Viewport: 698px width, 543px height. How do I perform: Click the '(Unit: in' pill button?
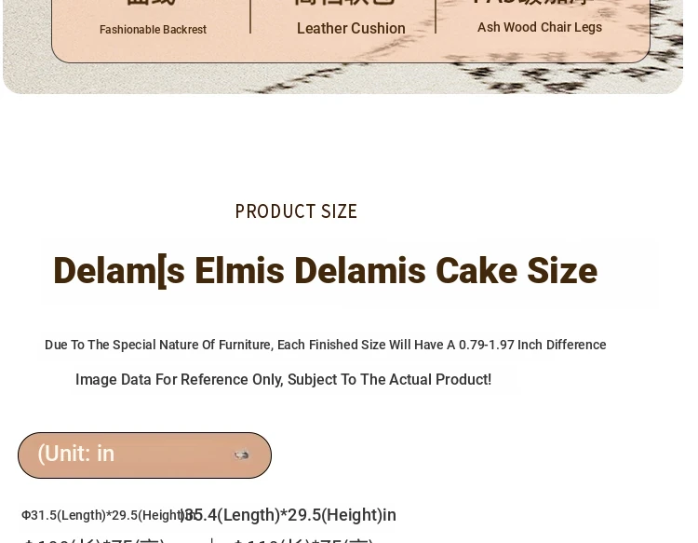point(144,455)
